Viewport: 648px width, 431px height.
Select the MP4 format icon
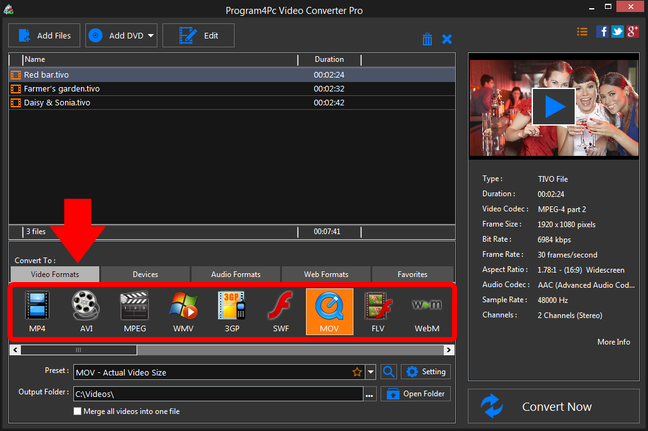point(37,311)
